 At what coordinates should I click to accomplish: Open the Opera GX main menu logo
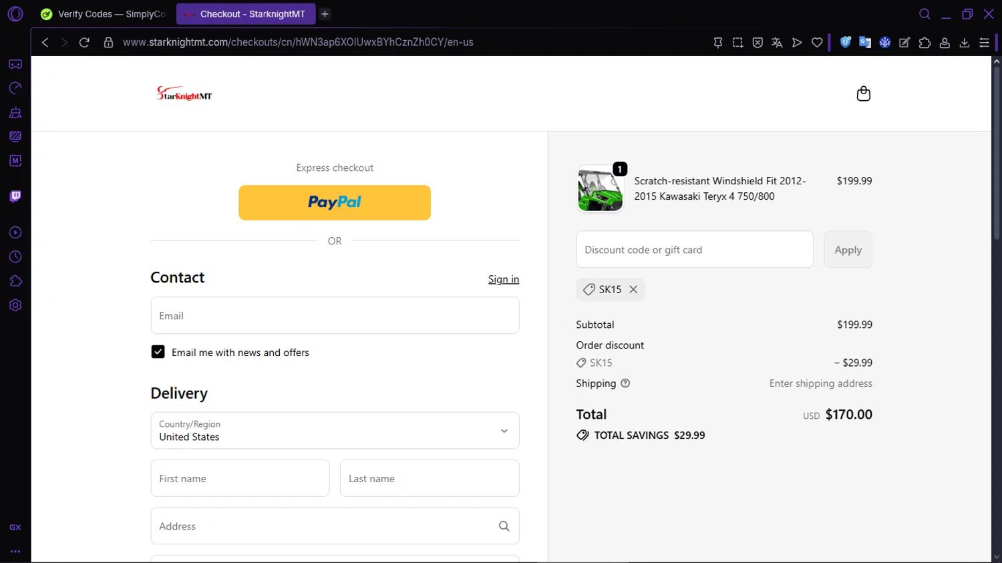tap(15, 14)
